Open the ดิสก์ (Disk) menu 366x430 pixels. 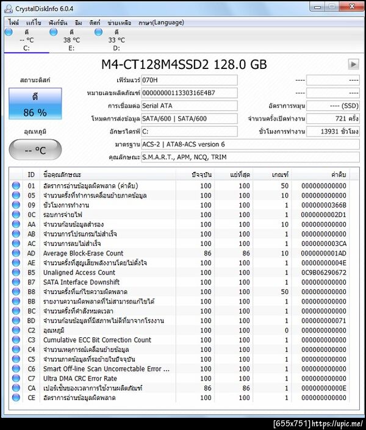[95, 23]
